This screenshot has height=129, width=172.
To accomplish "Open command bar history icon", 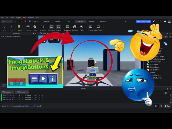I will pos(161,106).
